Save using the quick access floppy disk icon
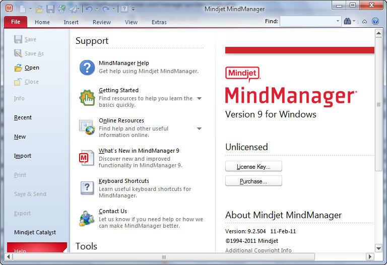 tap(50, 9)
